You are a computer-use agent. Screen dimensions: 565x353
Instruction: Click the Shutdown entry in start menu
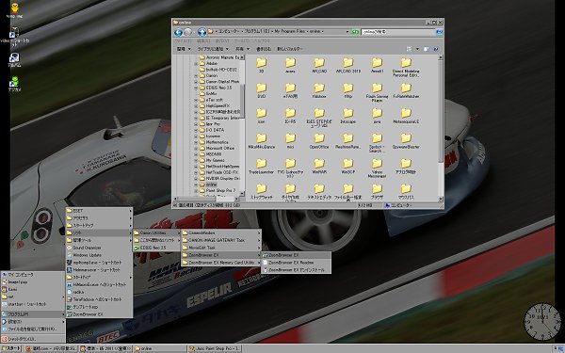point(33,339)
